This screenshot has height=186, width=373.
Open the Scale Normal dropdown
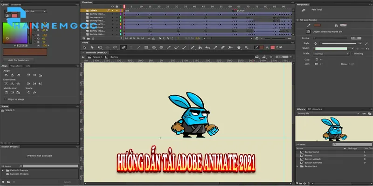point(331,53)
